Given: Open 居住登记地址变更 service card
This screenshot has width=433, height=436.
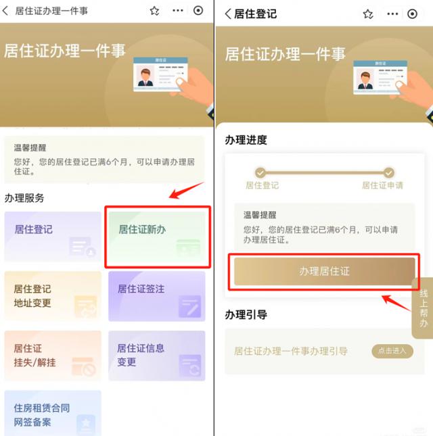Looking at the screenshot, I should 53,296.
